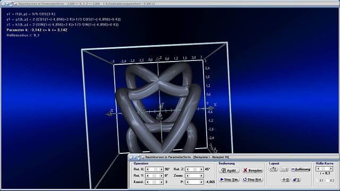This screenshot has width=340, height=191.
Task: Click the Zoom scrollbar track
Action: coord(194,176)
